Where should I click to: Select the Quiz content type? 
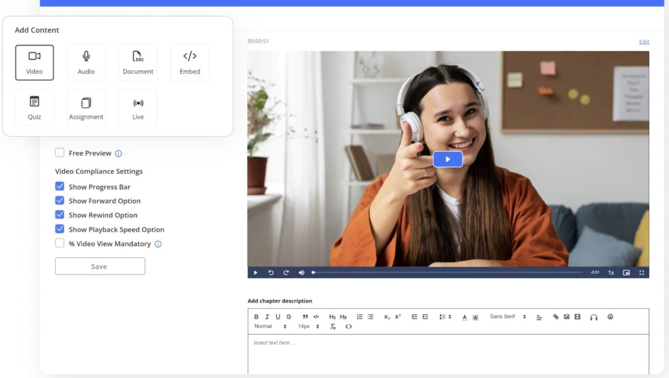(34, 108)
